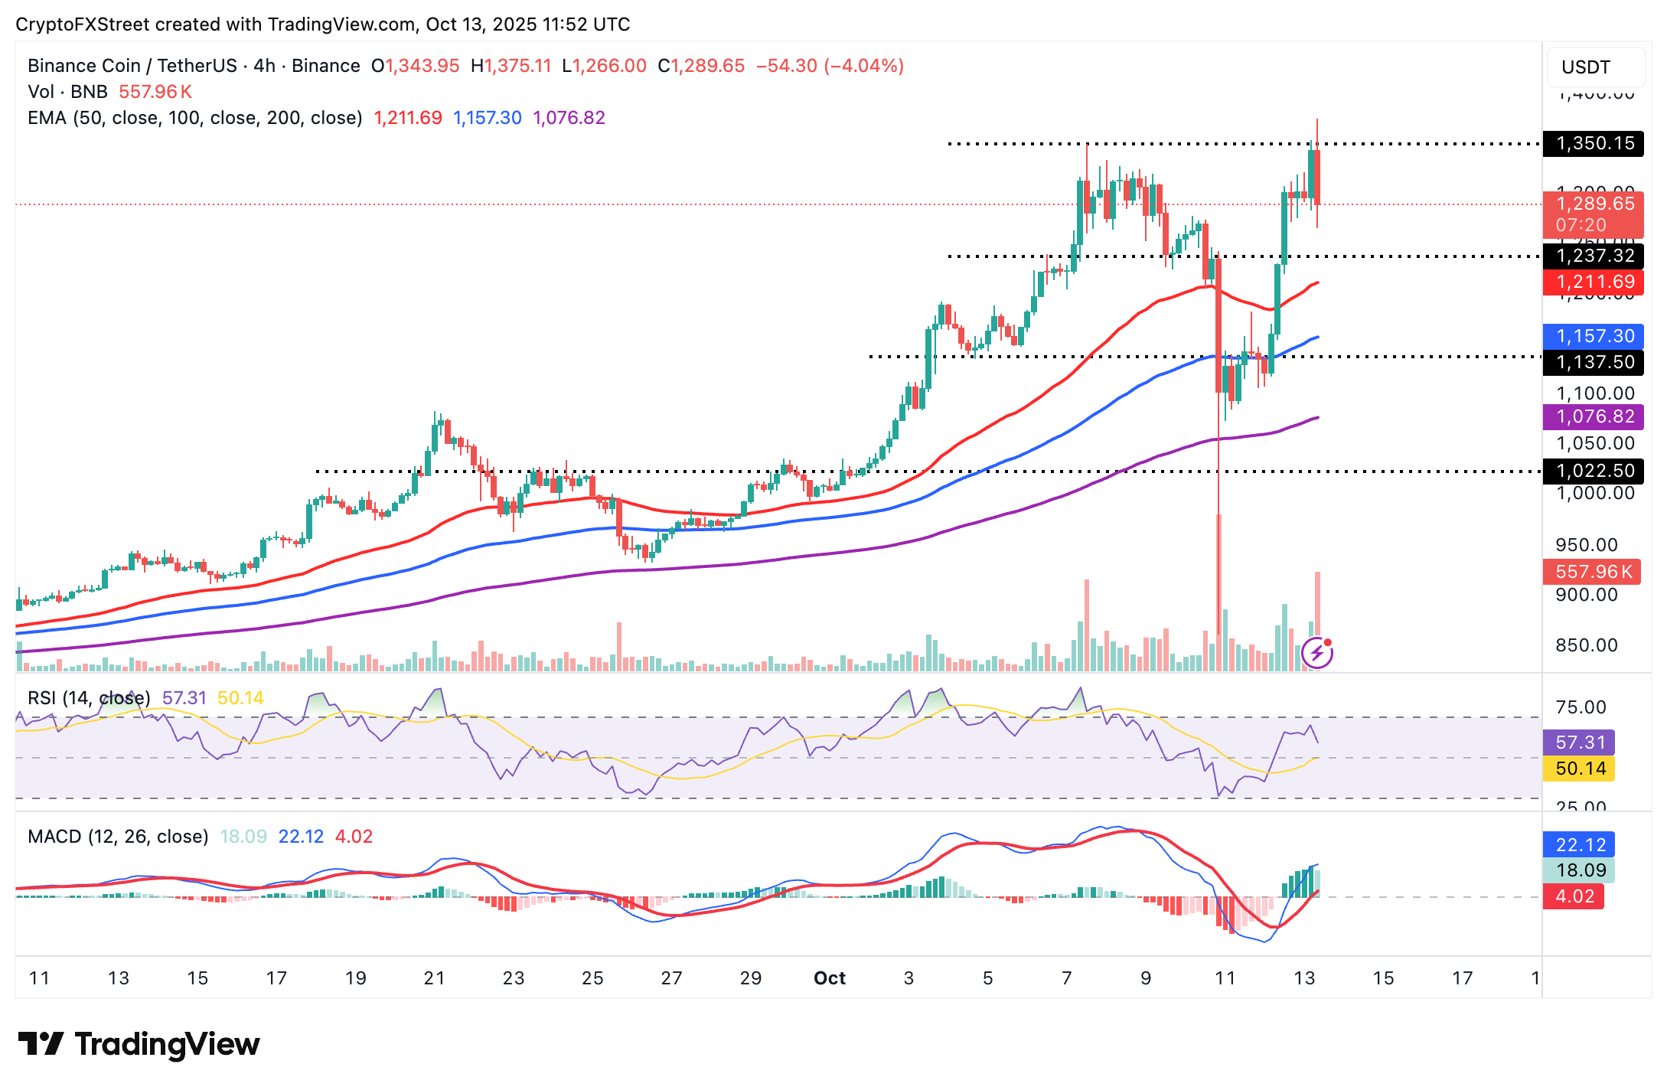The width and height of the screenshot is (1667, 1090).
Task: Open the USDT currency selector
Action: 1594,67
